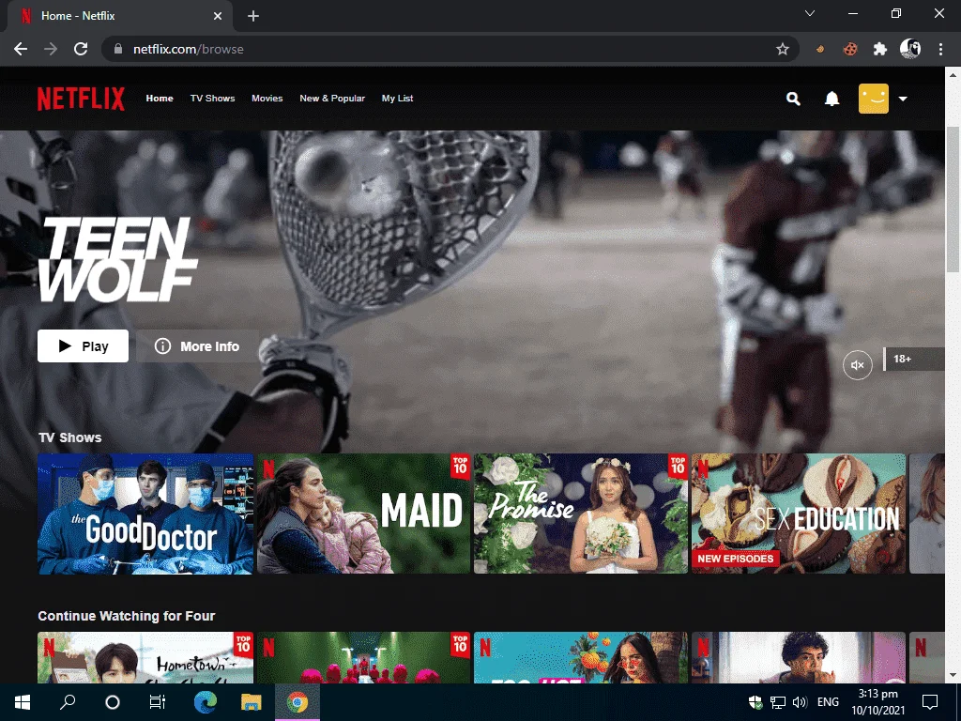Reload the Netflix page
This screenshot has width=961, height=721.
point(81,49)
